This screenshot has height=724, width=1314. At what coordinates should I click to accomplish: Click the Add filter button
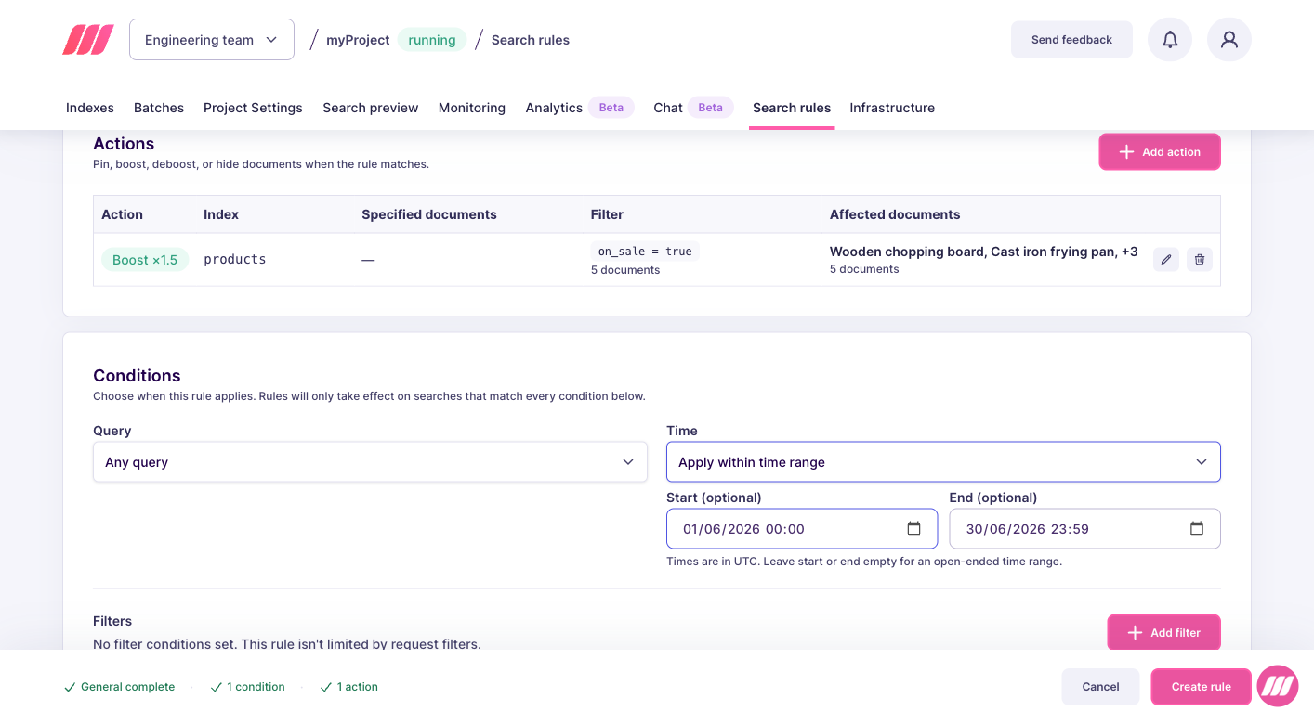coord(1163,633)
